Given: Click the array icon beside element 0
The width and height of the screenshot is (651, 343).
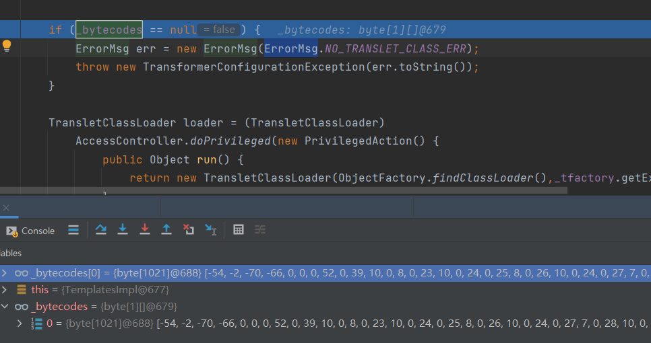Looking at the screenshot, I should click(x=36, y=323).
